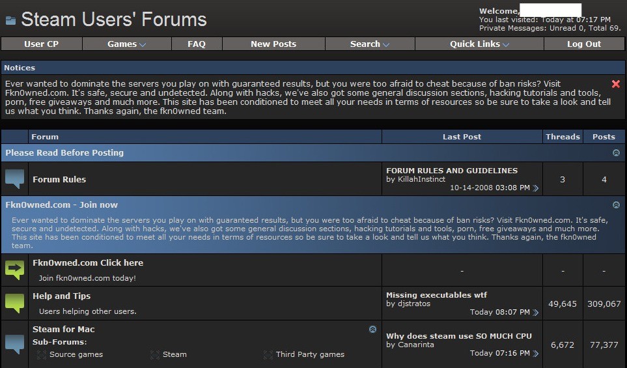Viewport: 627px width, 368px height.
Task: Dismiss the notice with the red X
Action: click(x=616, y=83)
